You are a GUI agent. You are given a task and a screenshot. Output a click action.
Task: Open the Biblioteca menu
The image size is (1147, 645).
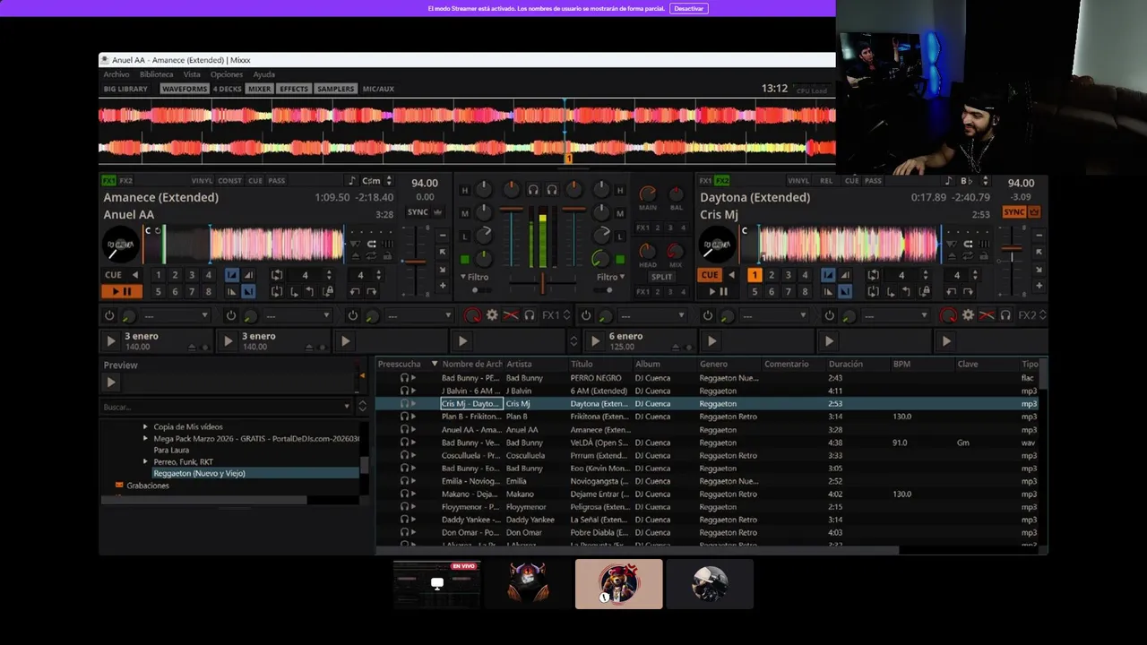(156, 74)
